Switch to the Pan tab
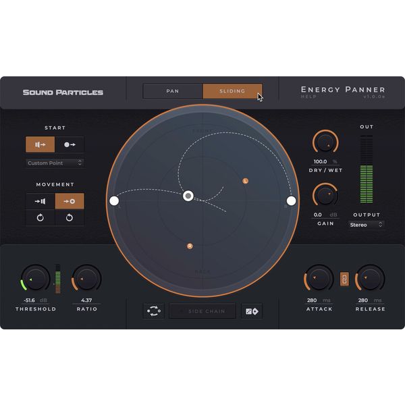405x405 pixels. [x=173, y=91]
